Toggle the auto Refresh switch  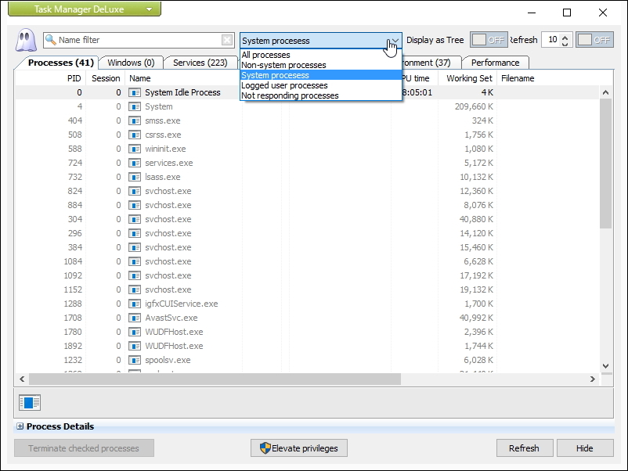pyautogui.click(x=594, y=40)
